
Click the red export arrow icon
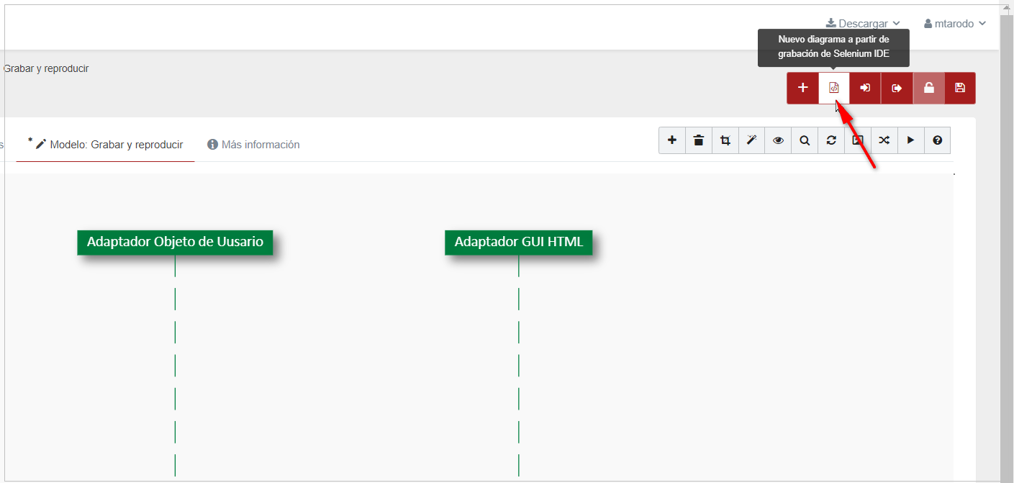point(897,88)
